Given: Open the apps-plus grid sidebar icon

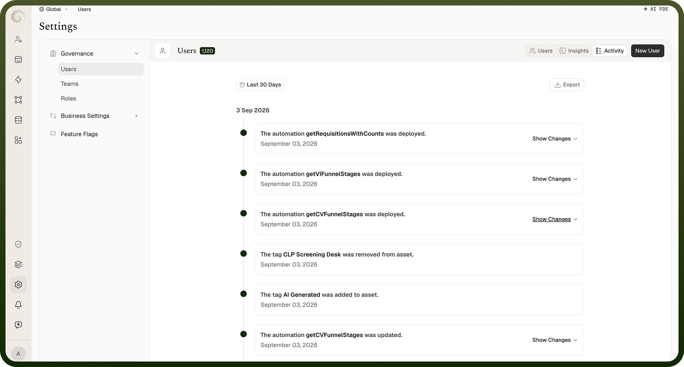Looking at the screenshot, I should (18, 140).
